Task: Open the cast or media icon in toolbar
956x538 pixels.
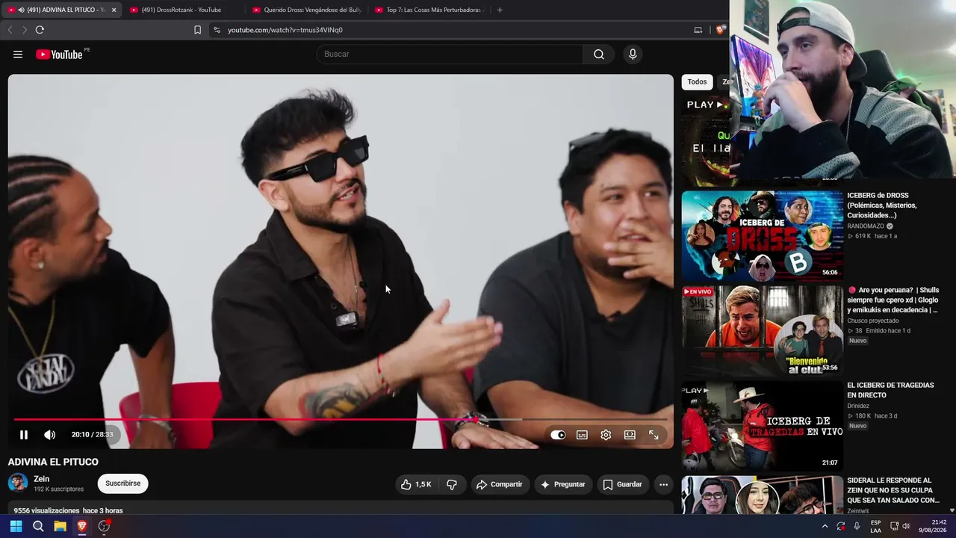Action: pyautogui.click(x=698, y=30)
